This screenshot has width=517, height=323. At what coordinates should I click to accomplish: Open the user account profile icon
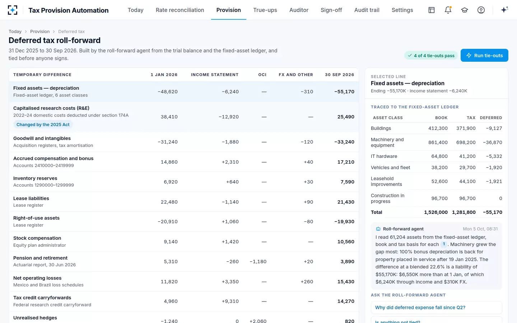pos(481,10)
